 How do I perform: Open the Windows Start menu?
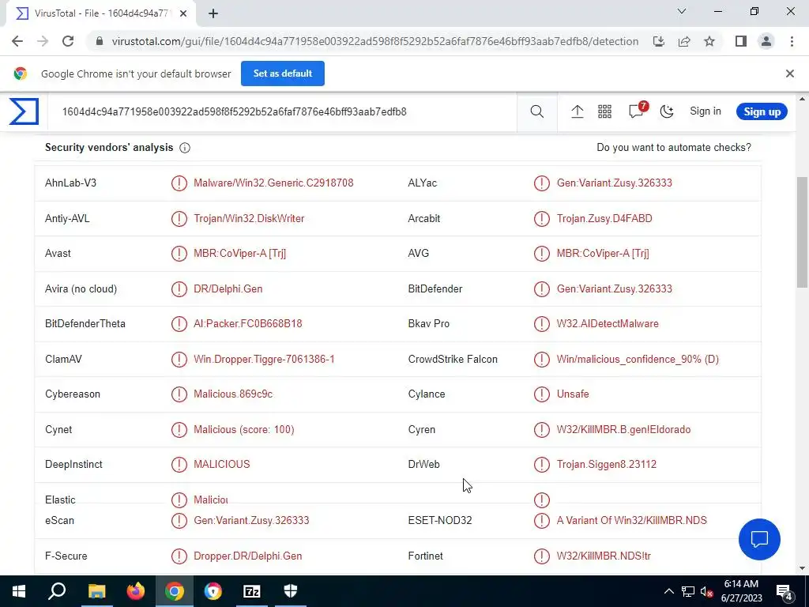(19, 591)
